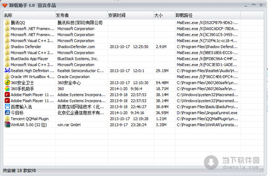Click publisher 腾讯科技(深圳)有限公司
This screenshot has height=176, width=268.
(80, 23)
